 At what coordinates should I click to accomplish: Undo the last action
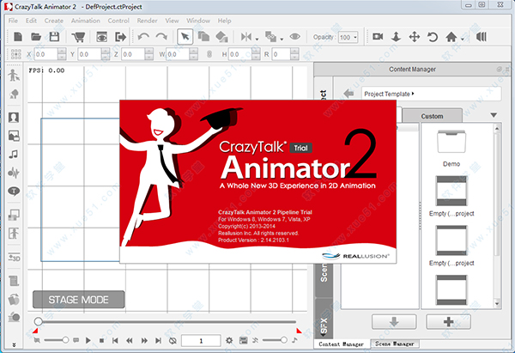tap(143, 37)
